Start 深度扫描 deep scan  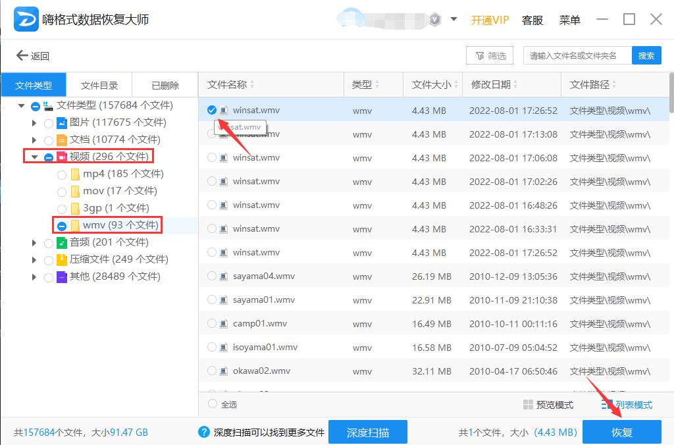coord(368,432)
